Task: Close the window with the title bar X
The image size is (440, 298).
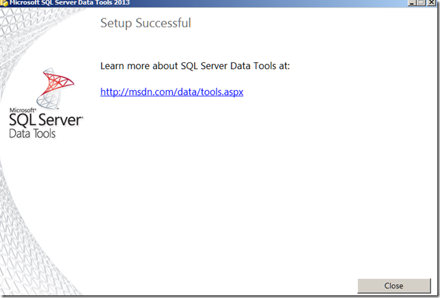Action: point(432,2)
